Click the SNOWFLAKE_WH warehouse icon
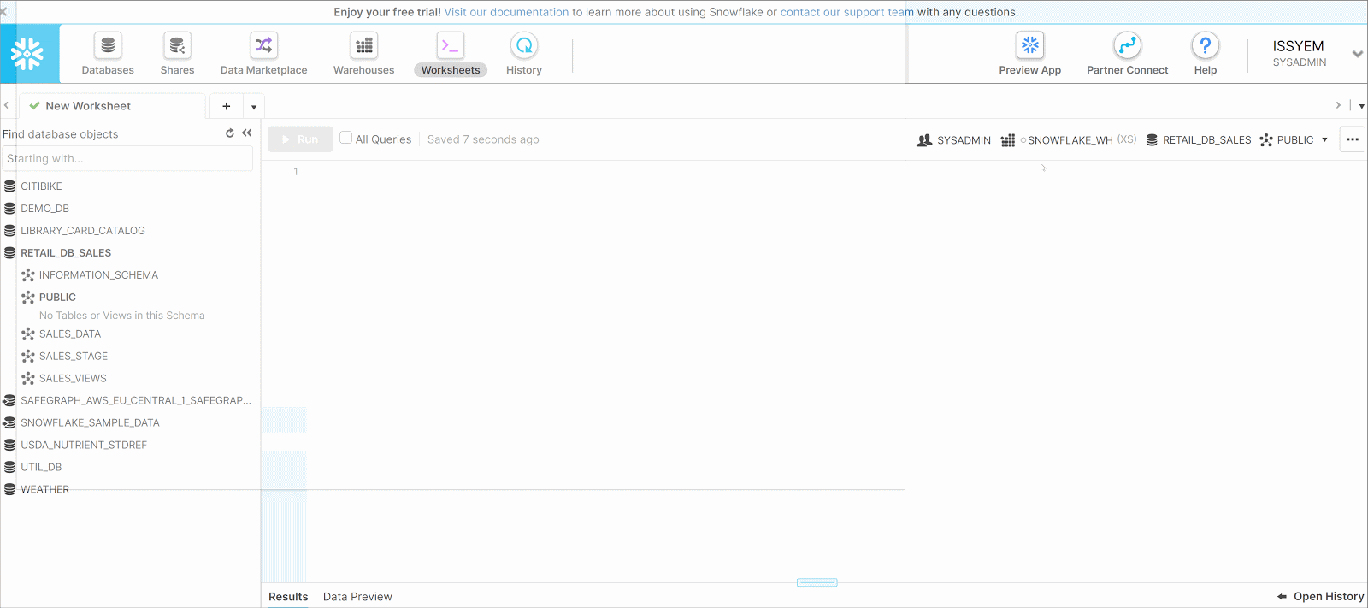1368x608 pixels. 1008,140
